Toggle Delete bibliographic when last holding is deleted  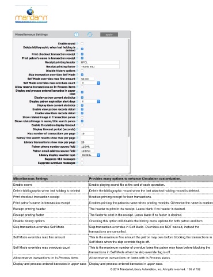82,49
